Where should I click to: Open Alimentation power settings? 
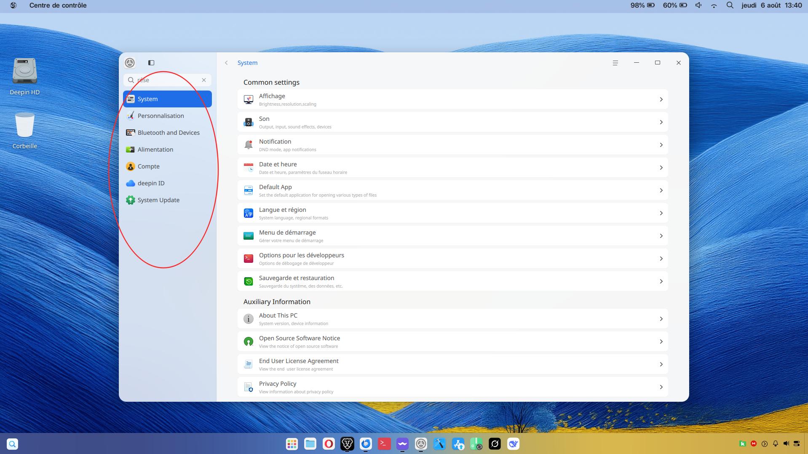click(167, 150)
